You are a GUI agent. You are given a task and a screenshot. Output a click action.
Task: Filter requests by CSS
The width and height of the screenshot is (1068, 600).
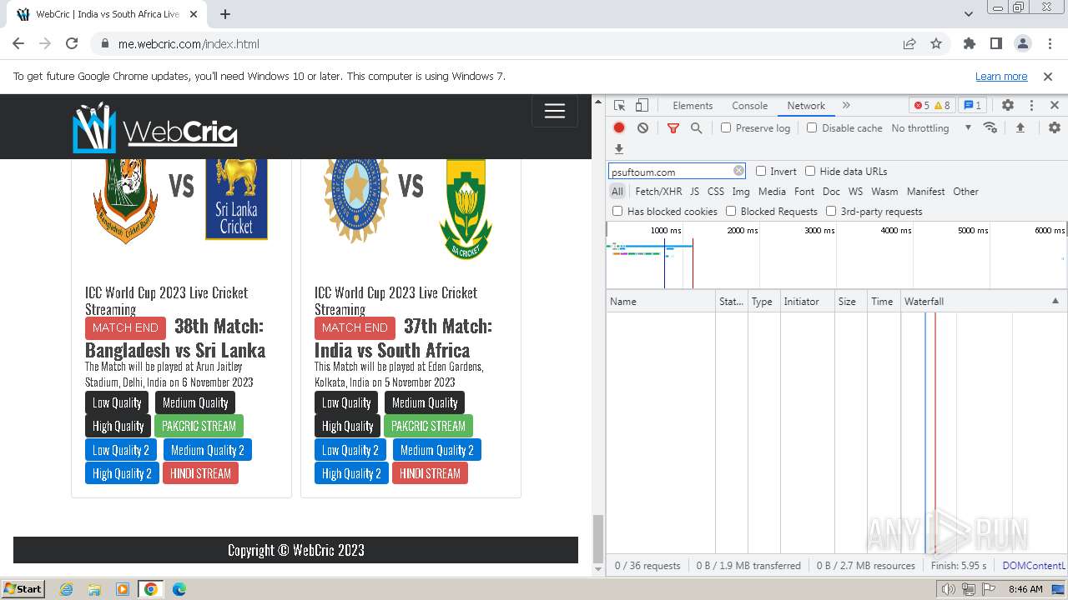pos(716,191)
